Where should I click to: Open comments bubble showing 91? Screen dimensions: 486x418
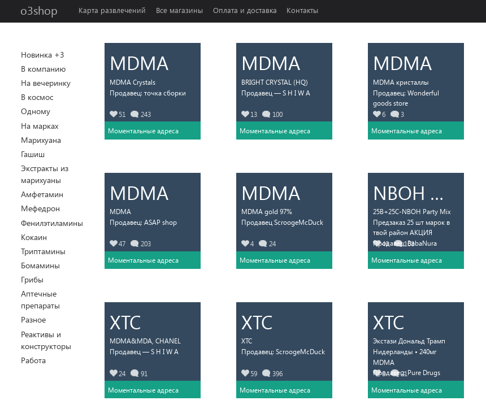[134, 373]
